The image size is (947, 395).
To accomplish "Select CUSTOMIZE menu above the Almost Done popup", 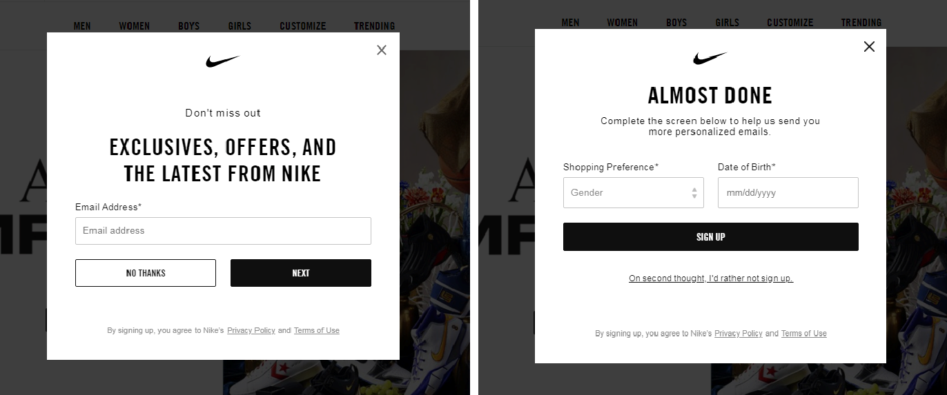I will point(790,23).
